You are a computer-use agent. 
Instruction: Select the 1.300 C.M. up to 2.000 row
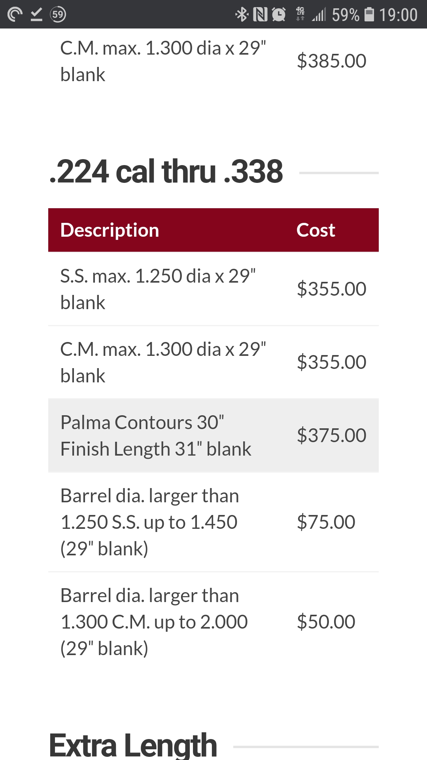(213, 622)
